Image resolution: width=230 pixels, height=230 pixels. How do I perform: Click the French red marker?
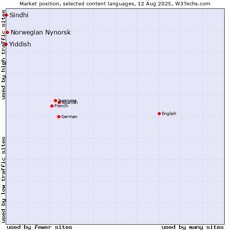click(52, 106)
